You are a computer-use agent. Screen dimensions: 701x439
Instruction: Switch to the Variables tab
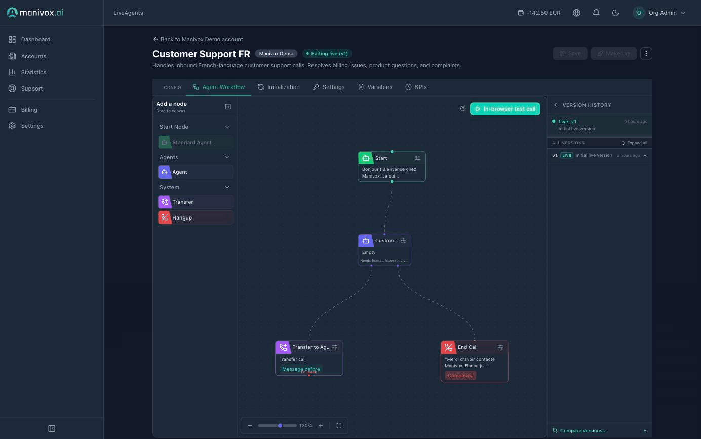(x=375, y=87)
